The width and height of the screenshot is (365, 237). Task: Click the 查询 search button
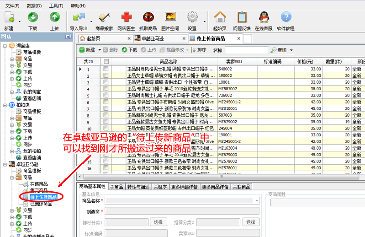279,50
